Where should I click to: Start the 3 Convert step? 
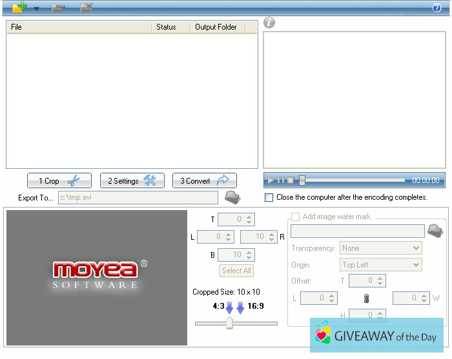click(x=204, y=181)
